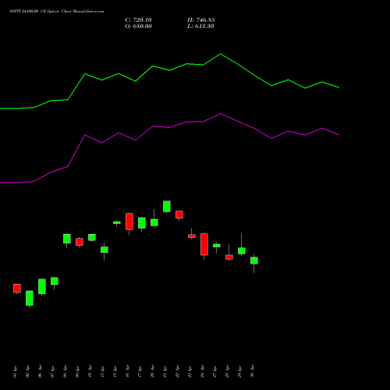Click the close value C: 720.10
390x390 pixels.
(138, 20)
